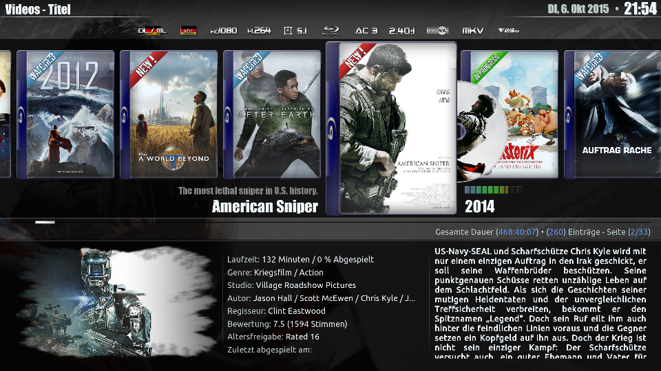Click the IN PROGRESS ribbon on Asterix

pos(488,67)
